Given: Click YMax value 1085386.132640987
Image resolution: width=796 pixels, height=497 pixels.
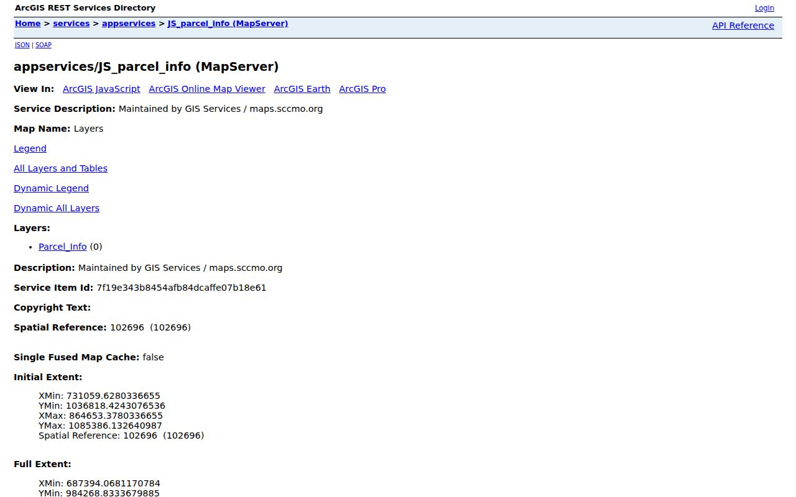Looking at the screenshot, I should point(115,426).
